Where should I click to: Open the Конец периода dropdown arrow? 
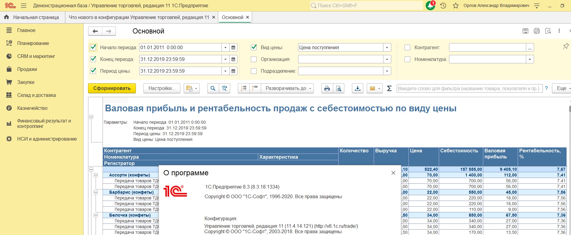click(225, 59)
